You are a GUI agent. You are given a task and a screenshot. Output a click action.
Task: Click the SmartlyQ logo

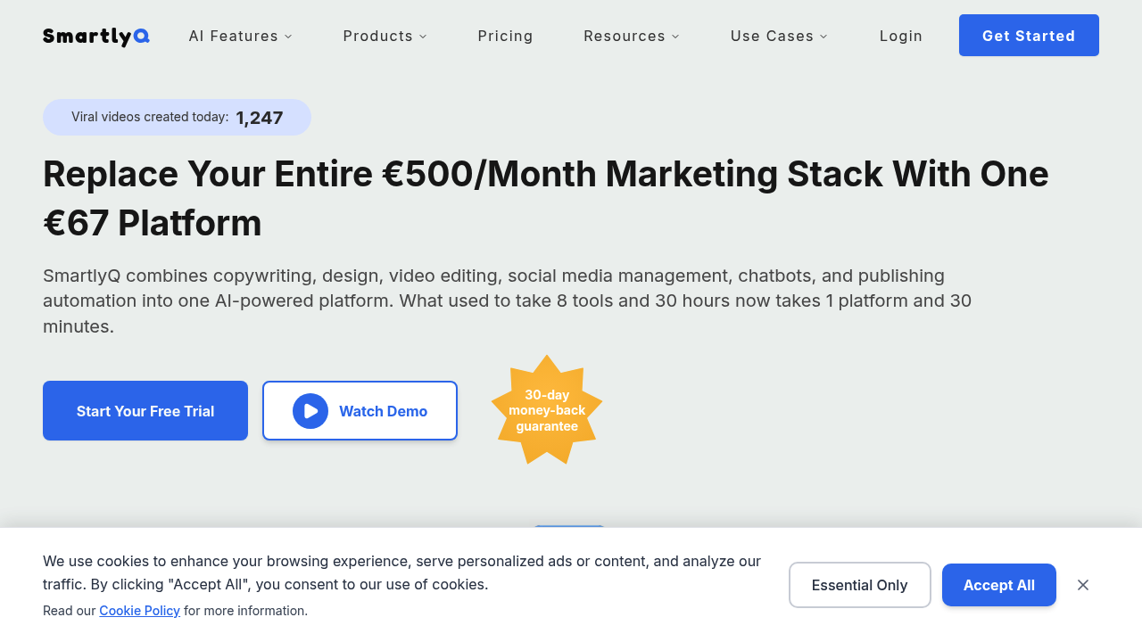(x=95, y=36)
